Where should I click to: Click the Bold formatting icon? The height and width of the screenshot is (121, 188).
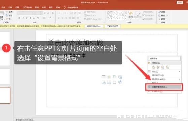pyautogui.click(x=19, y=18)
